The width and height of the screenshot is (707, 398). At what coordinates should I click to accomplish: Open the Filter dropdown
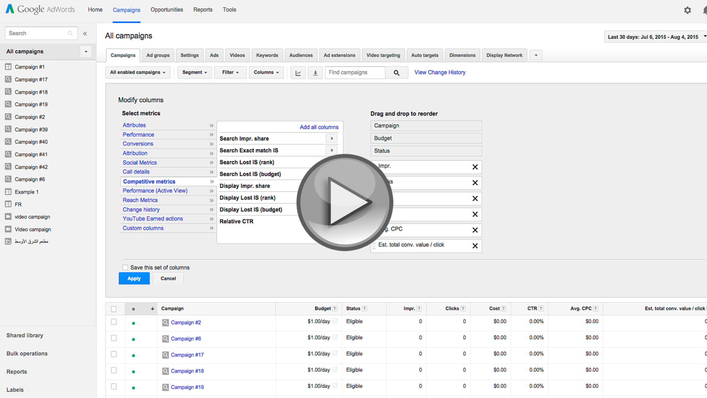pyautogui.click(x=230, y=73)
